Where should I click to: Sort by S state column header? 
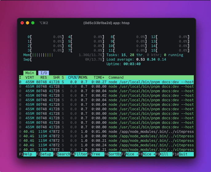(x=63, y=77)
